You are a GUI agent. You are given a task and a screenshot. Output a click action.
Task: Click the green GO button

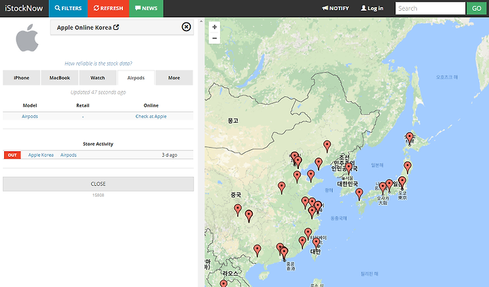coord(476,8)
